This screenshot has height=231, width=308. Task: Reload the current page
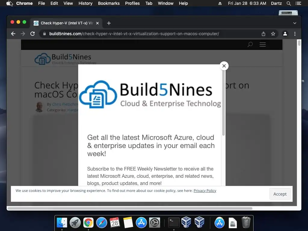click(32, 34)
